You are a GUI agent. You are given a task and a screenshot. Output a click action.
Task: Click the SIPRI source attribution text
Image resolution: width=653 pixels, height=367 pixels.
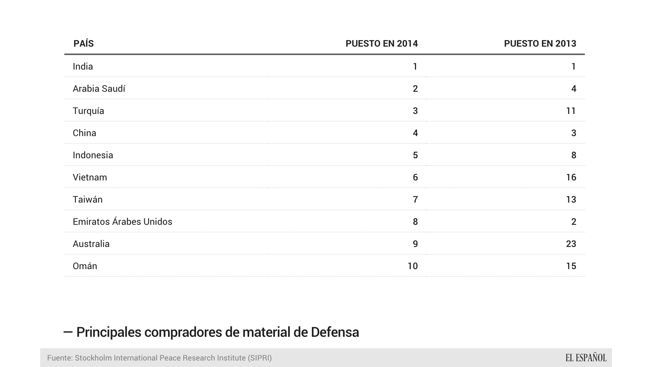[x=159, y=358]
